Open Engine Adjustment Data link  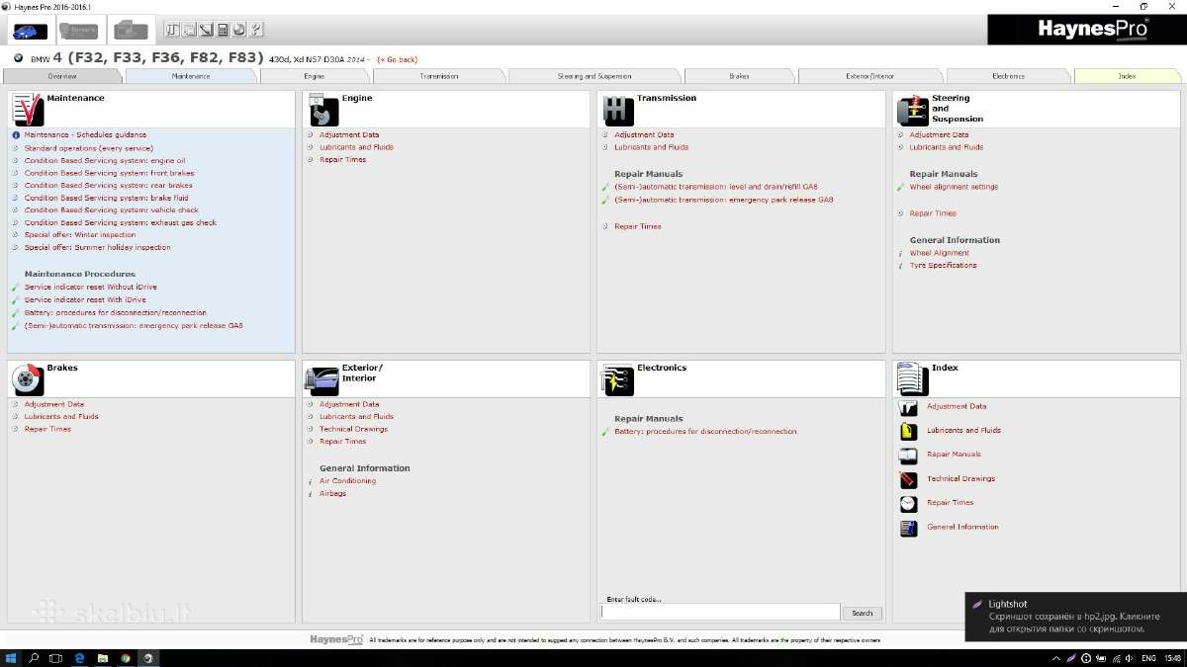click(349, 135)
